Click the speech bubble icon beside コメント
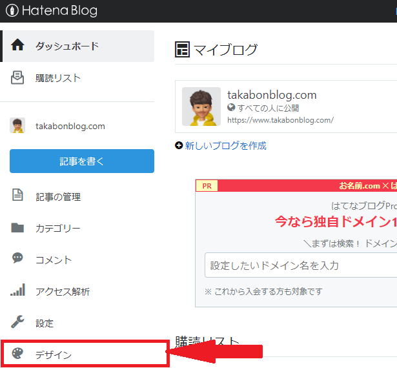The width and height of the screenshot is (397, 368). pyautogui.click(x=17, y=258)
